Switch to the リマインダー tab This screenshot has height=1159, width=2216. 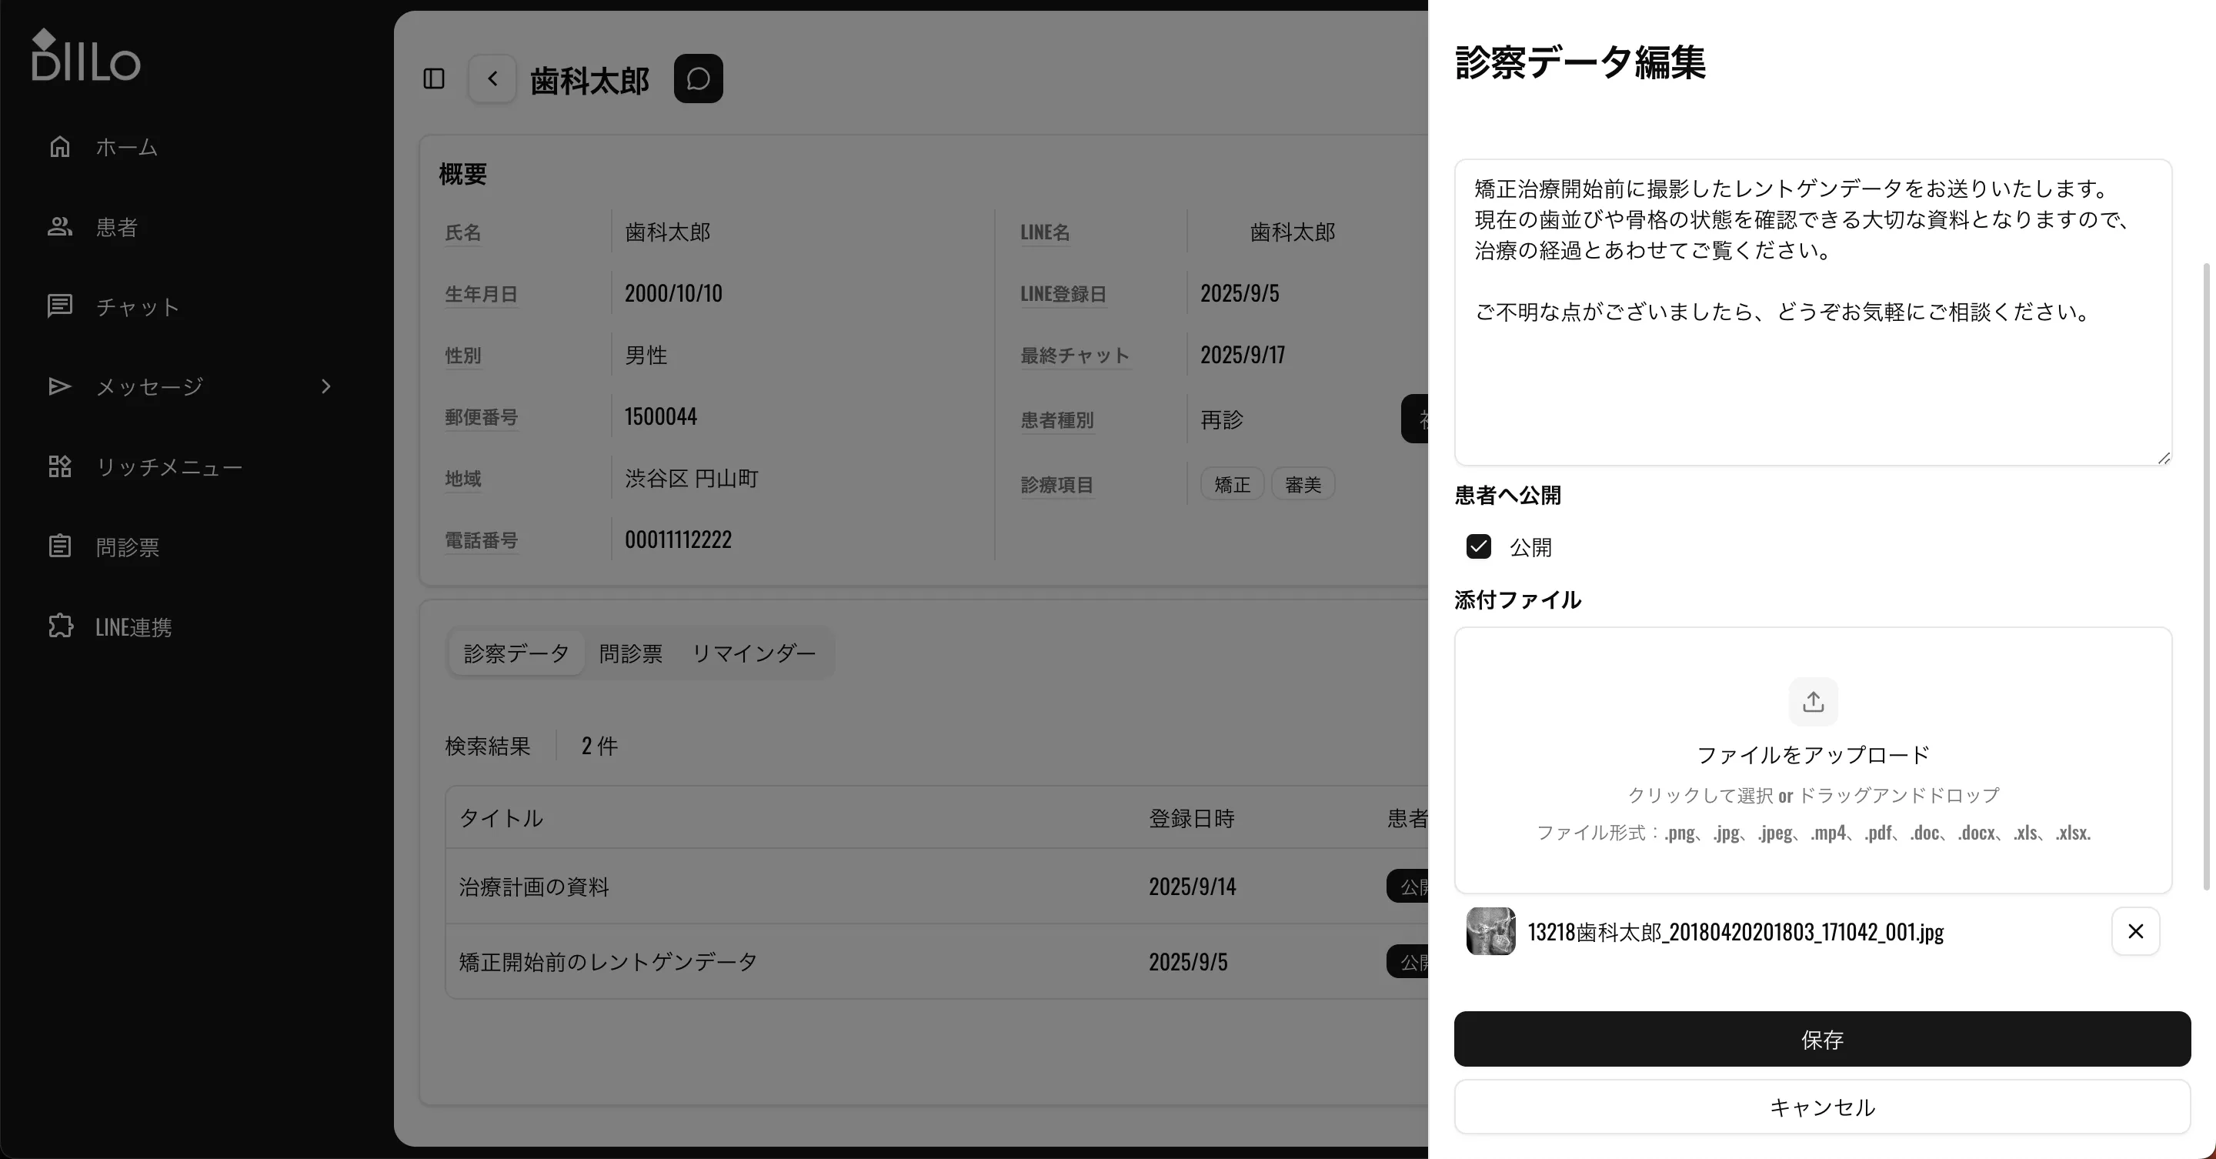click(x=753, y=652)
